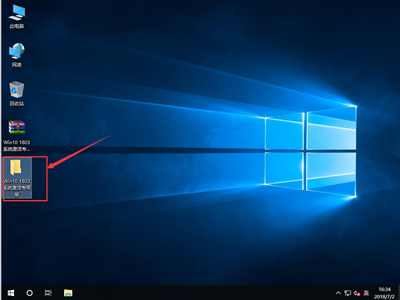Select the 回收站 recycle bin icon

pyautogui.click(x=17, y=94)
